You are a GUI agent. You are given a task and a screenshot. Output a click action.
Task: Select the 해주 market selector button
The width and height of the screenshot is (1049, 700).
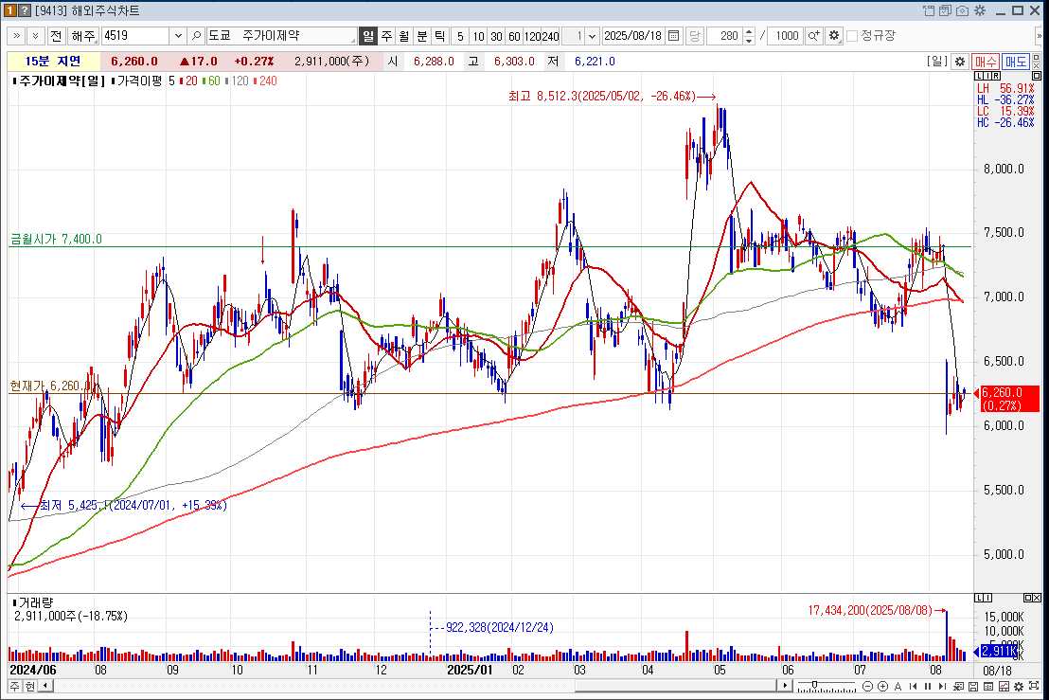pos(83,36)
